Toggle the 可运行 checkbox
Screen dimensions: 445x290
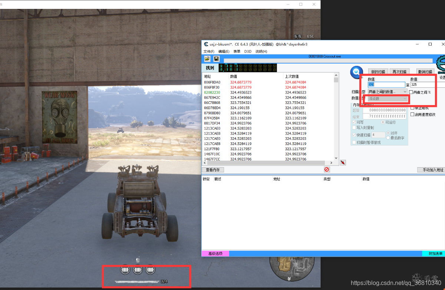pos(383,122)
